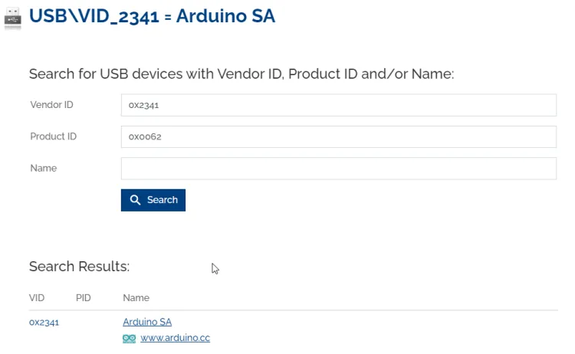
Task: Click the PID column header
Action: (x=84, y=297)
